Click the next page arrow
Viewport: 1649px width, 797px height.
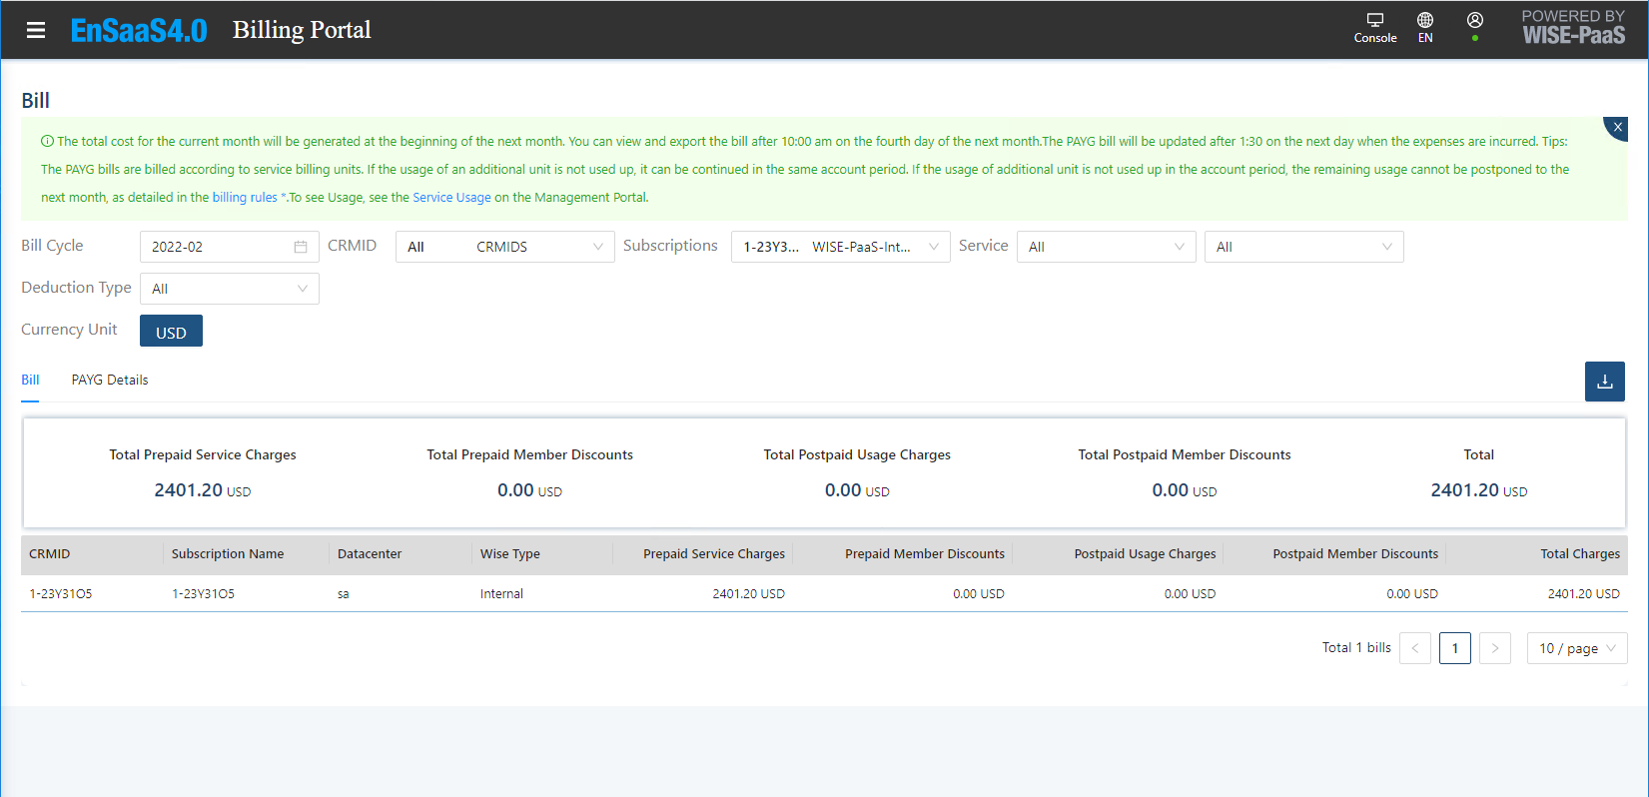(x=1495, y=648)
